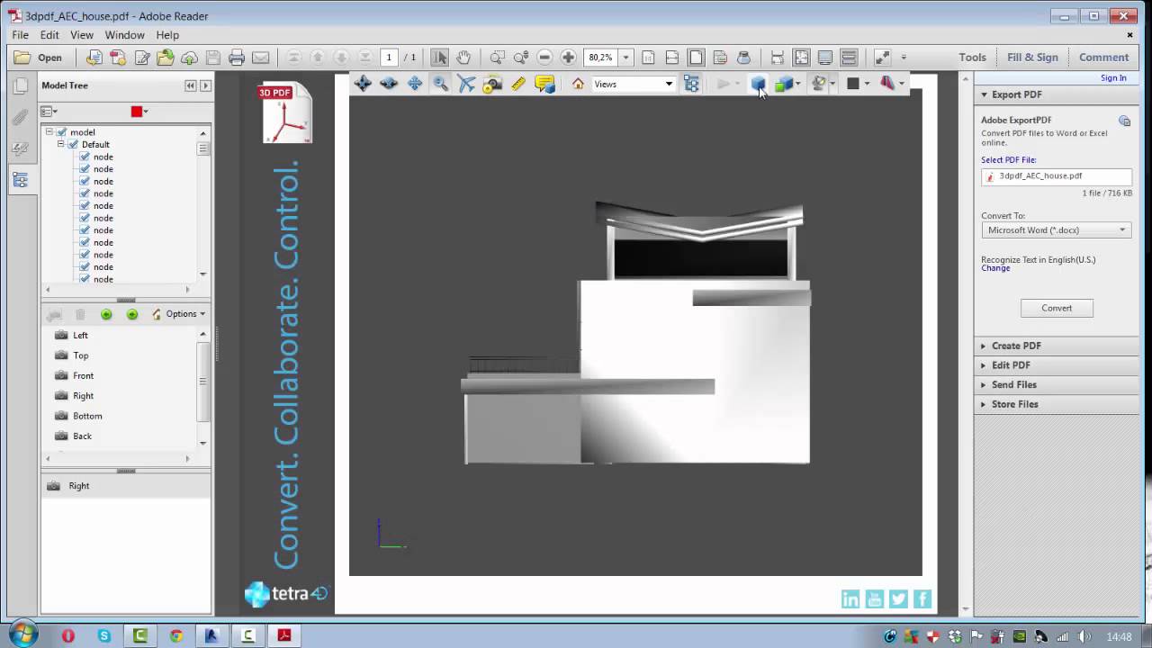
Task: Zoom out with the minus button
Action: (544, 57)
